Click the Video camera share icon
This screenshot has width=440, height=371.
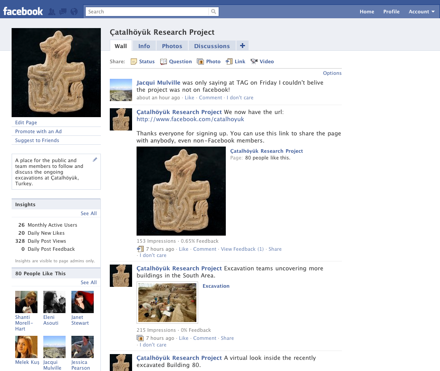254,61
